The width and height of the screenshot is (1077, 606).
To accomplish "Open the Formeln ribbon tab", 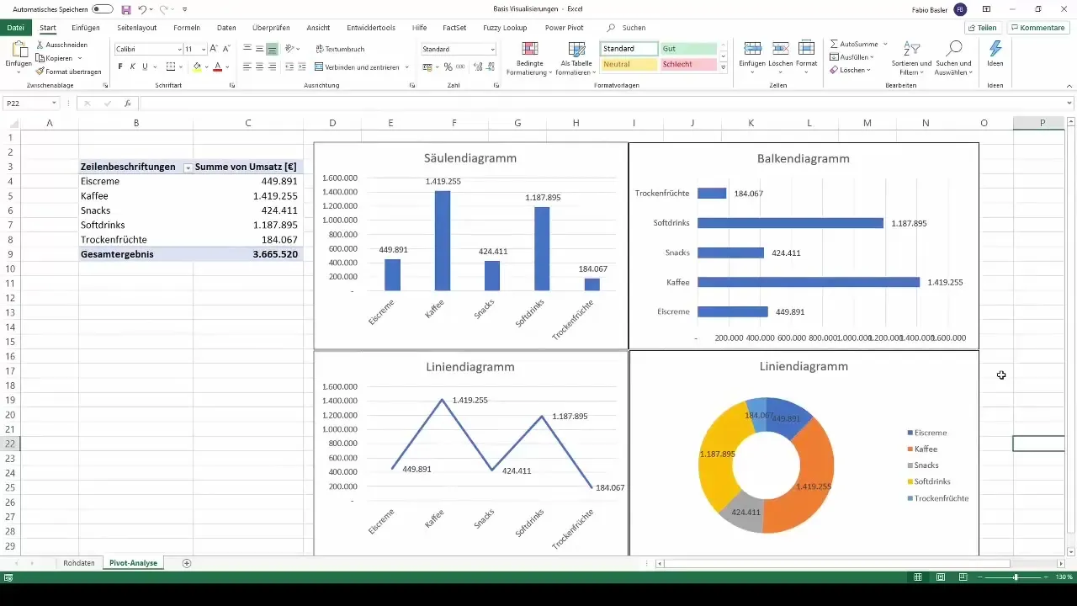I will coord(187,28).
